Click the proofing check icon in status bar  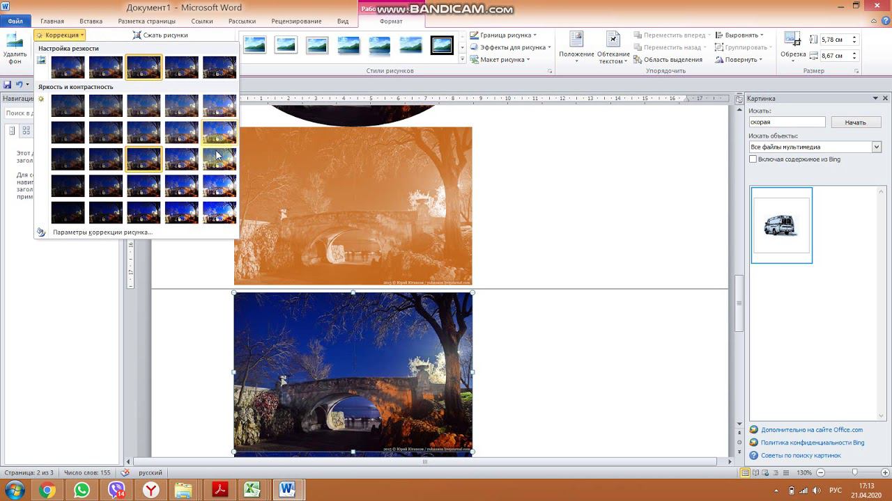click(125, 472)
